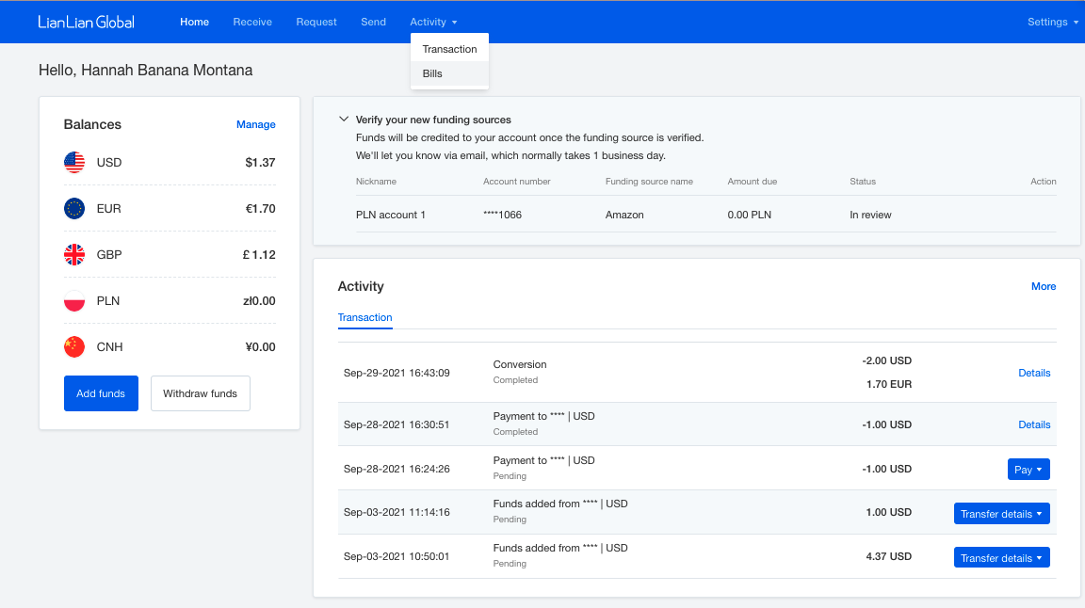
Task: Click the Withdraw funds button
Action: click(x=200, y=393)
